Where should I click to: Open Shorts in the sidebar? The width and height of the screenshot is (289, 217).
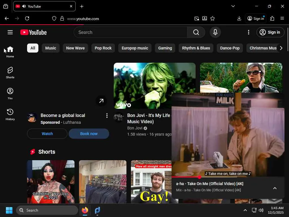[x=10, y=73]
